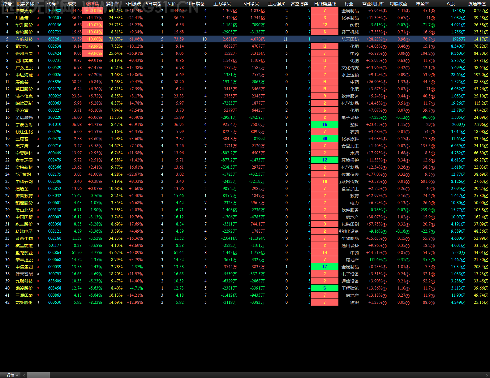Sort by the 5日净买 column header

[251, 4]
